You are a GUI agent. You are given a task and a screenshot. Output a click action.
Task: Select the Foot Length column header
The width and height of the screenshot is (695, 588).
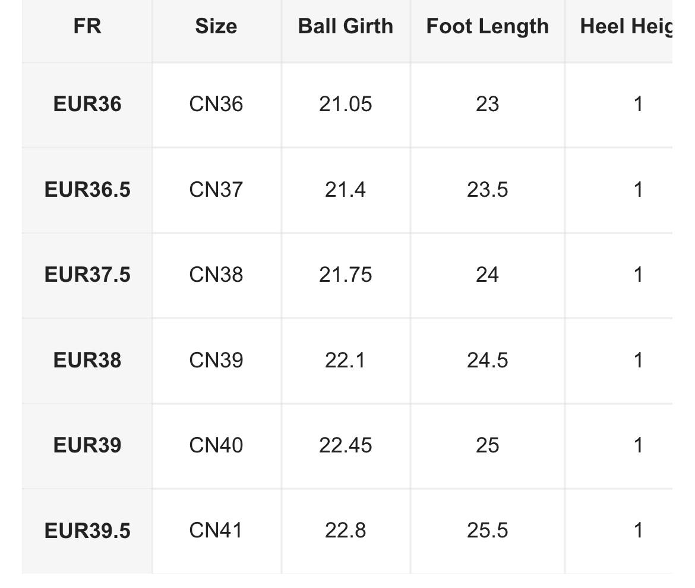[488, 27]
